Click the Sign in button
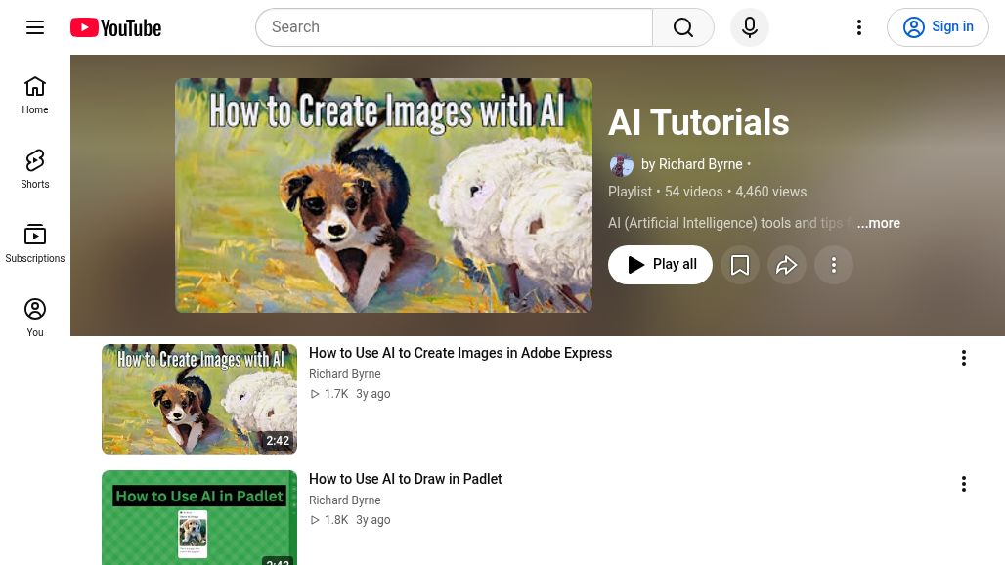This screenshot has height=565, width=1005. point(938,27)
